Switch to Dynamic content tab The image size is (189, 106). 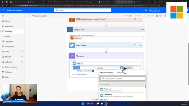[x=107, y=73]
